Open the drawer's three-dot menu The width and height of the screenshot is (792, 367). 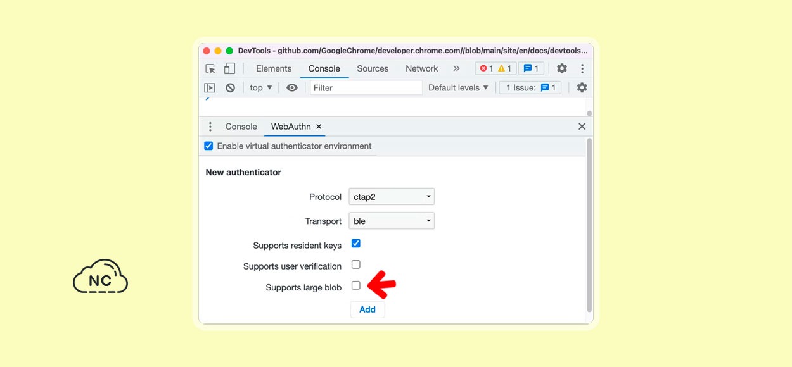[210, 127]
